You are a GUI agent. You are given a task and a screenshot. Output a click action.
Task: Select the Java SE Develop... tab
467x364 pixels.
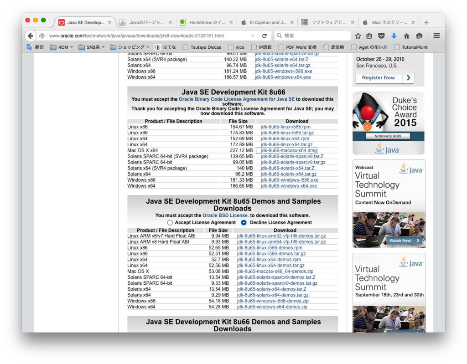85,22
